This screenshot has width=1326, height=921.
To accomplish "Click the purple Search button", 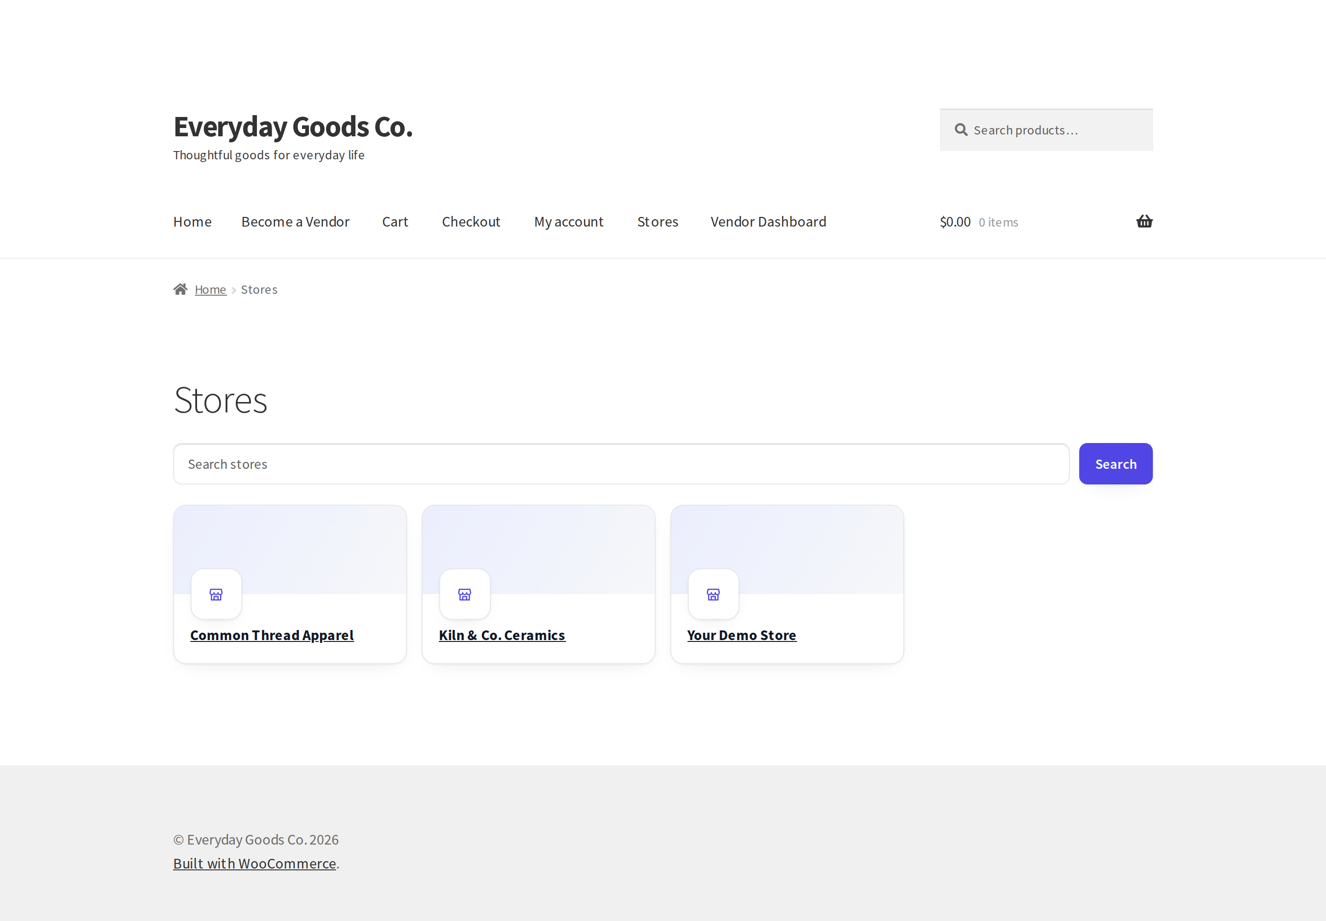I will tap(1116, 464).
